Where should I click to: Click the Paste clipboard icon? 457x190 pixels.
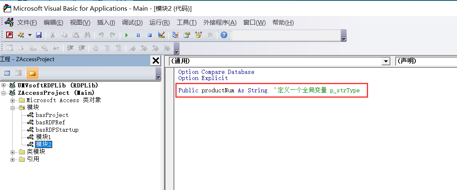[x=76, y=35]
